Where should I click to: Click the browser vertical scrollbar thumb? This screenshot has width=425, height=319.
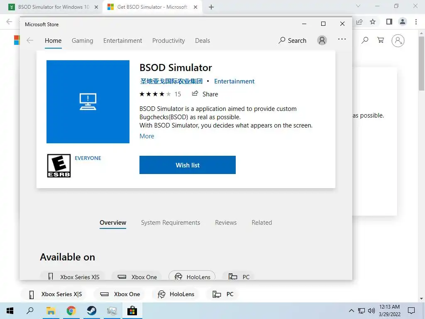(421, 63)
